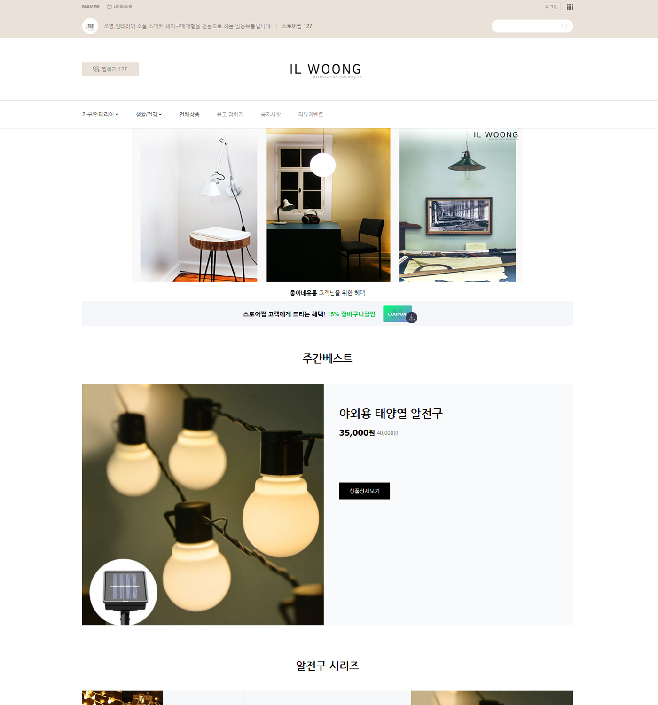Click the heart icon on 찜하기 button
This screenshot has width=658, height=705.
[96, 69]
